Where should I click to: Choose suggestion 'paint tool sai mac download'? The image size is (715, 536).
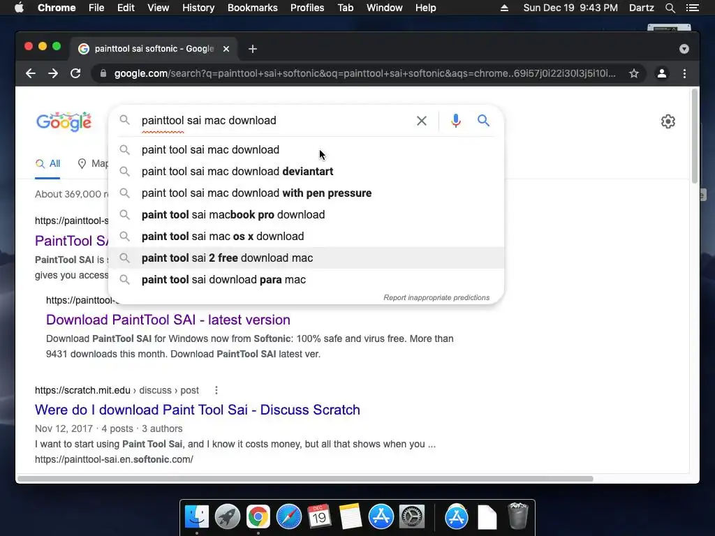(x=307, y=150)
